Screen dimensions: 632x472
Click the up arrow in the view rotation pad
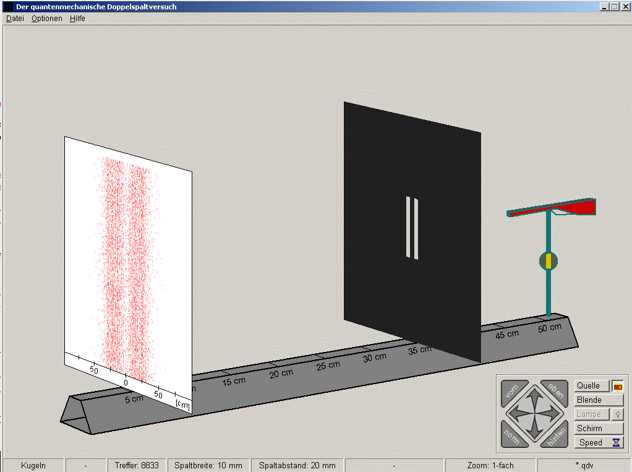[534, 398]
